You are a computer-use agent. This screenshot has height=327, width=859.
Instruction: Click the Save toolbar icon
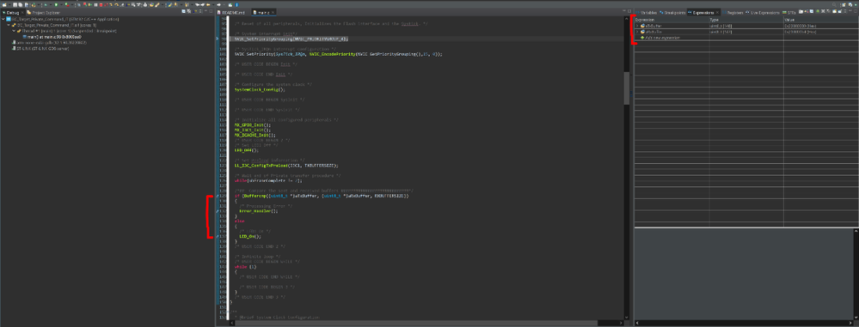(15, 5)
